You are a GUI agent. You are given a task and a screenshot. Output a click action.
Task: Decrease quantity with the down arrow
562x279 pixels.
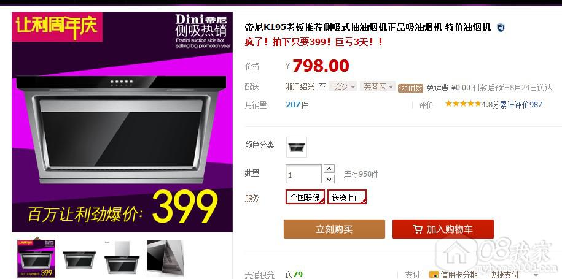click(x=329, y=179)
